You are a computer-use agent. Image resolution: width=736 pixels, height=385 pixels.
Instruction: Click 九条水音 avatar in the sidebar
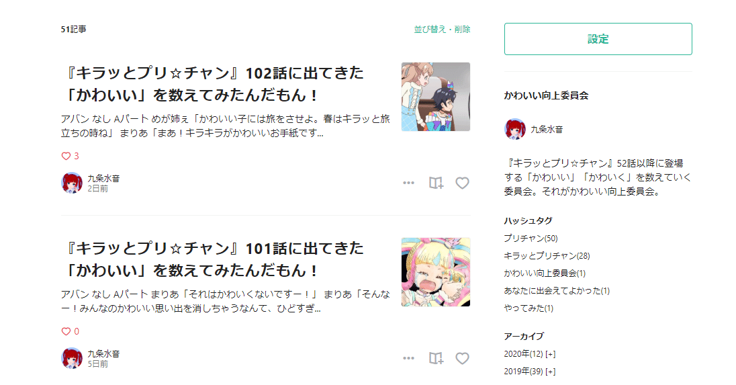pos(515,129)
